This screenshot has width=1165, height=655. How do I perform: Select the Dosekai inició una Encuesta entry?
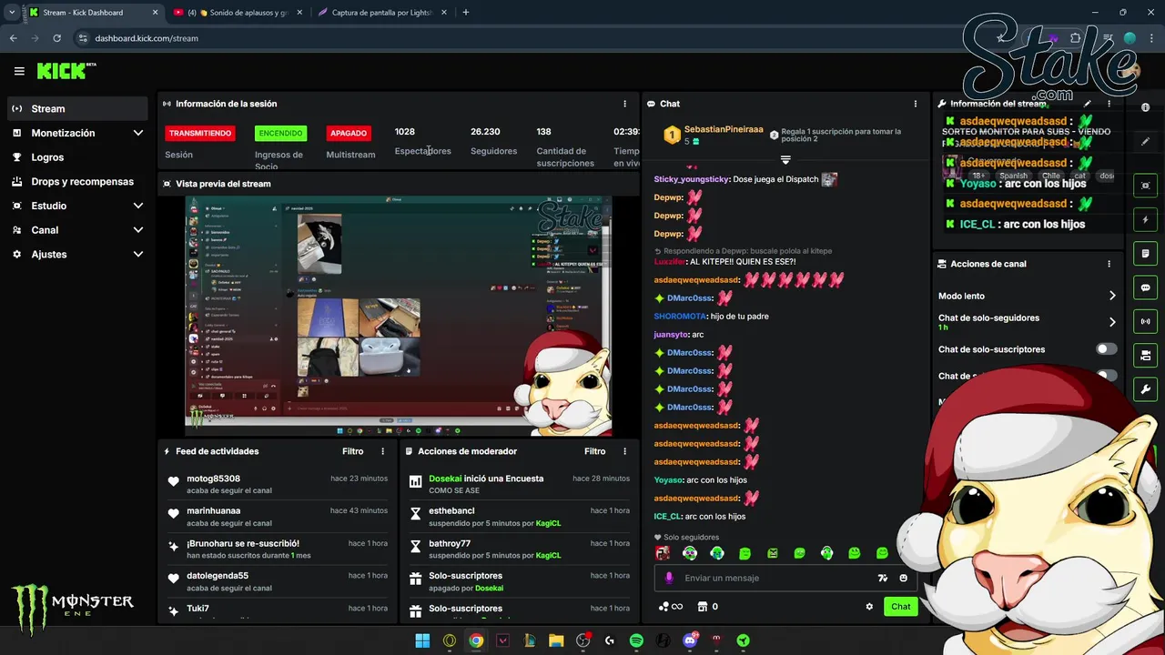pos(520,484)
